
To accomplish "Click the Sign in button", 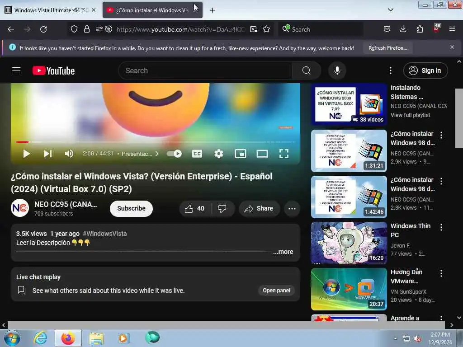I will 425,70.
